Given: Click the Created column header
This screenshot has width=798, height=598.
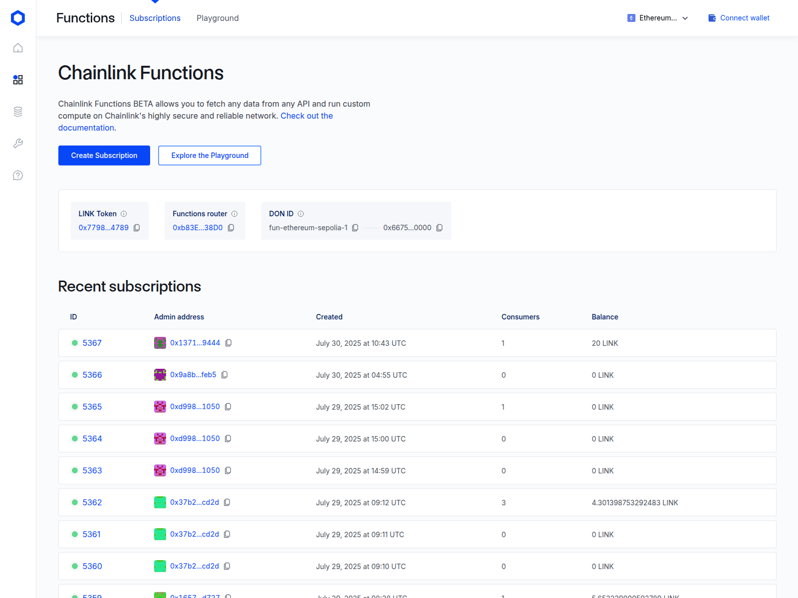Looking at the screenshot, I should 329,317.
